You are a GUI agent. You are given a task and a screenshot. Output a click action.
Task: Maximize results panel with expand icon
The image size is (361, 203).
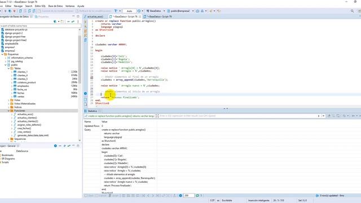click(x=157, y=116)
